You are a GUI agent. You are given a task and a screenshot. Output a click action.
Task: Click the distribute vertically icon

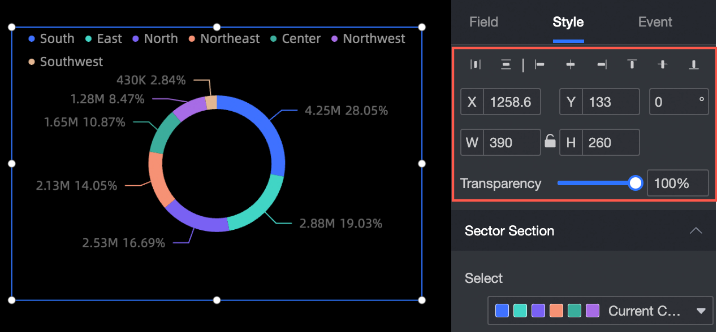pyautogui.click(x=506, y=64)
